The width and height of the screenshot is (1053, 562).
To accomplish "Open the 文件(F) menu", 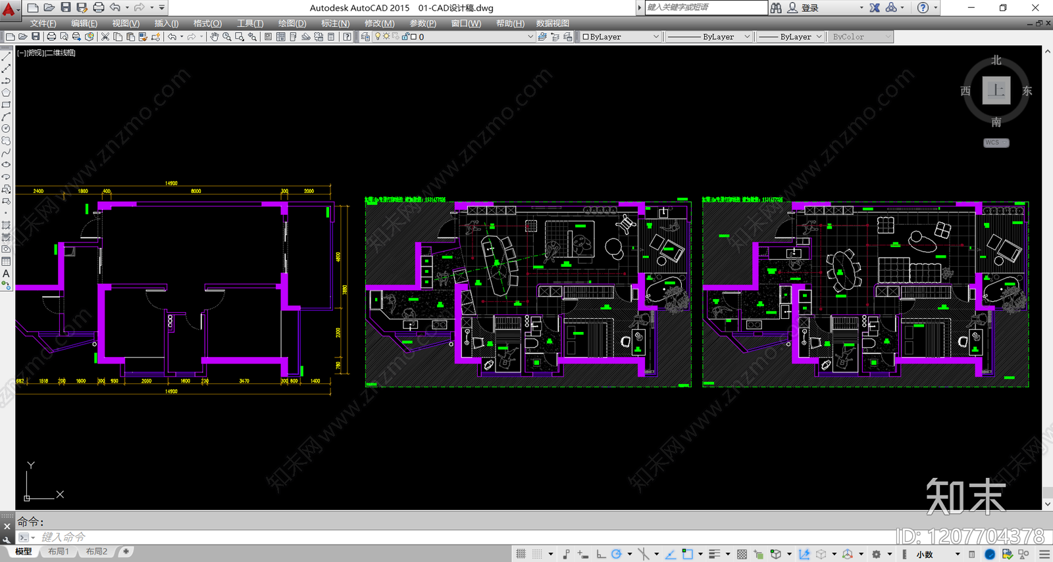I will tap(43, 23).
